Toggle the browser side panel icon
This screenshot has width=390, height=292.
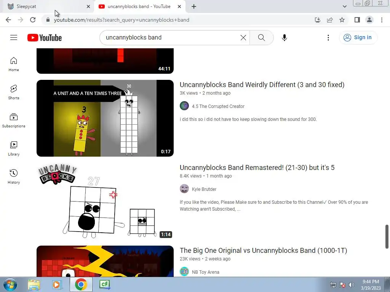pyautogui.click(x=357, y=20)
